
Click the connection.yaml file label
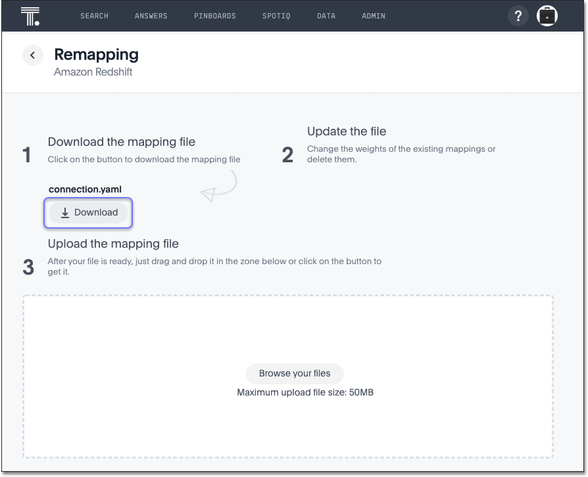(x=85, y=189)
